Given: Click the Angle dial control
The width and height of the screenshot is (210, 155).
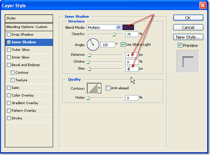Looking at the screenshot, I should 93,44.
